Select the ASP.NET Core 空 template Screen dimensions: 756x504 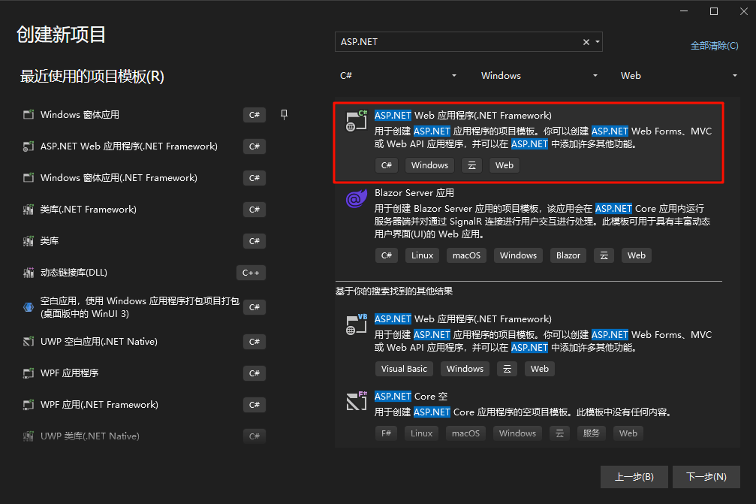point(529,415)
